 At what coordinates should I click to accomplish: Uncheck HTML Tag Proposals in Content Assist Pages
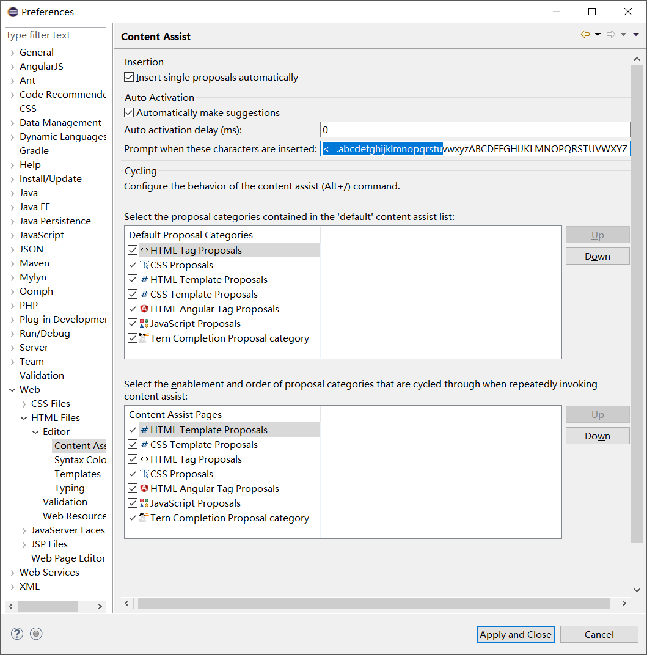click(x=133, y=459)
